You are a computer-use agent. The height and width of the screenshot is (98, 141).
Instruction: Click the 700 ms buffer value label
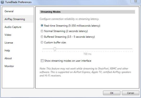[87, 54]
